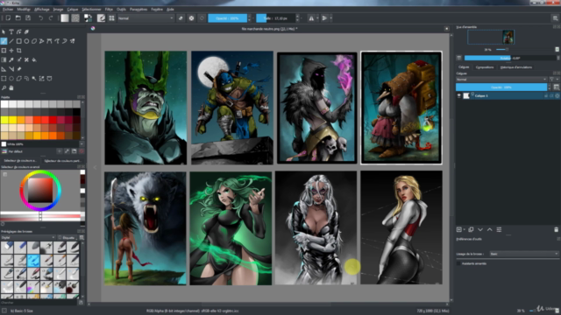Toggle preserve alpha button
Viewport: 561px width, 315px height.
(191, 18)
